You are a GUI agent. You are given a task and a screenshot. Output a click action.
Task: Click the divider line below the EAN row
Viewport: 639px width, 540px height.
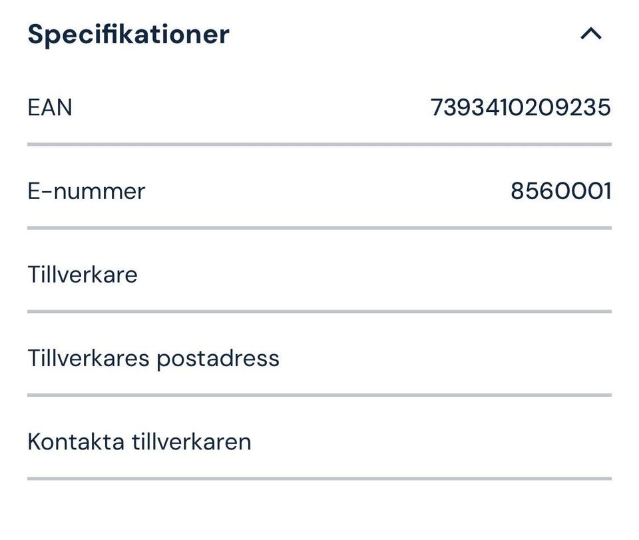click(x=319, y=144)
